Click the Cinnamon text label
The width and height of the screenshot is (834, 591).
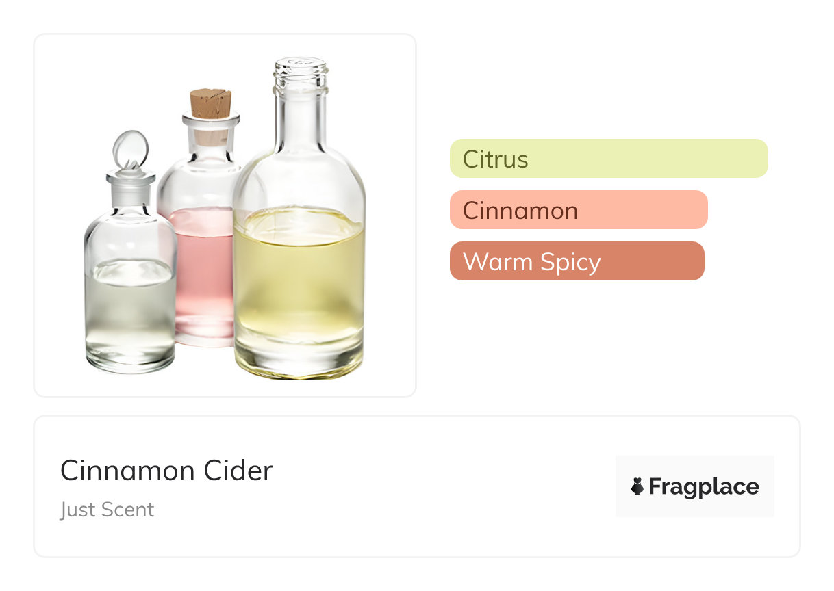click(x=520, y=210)
